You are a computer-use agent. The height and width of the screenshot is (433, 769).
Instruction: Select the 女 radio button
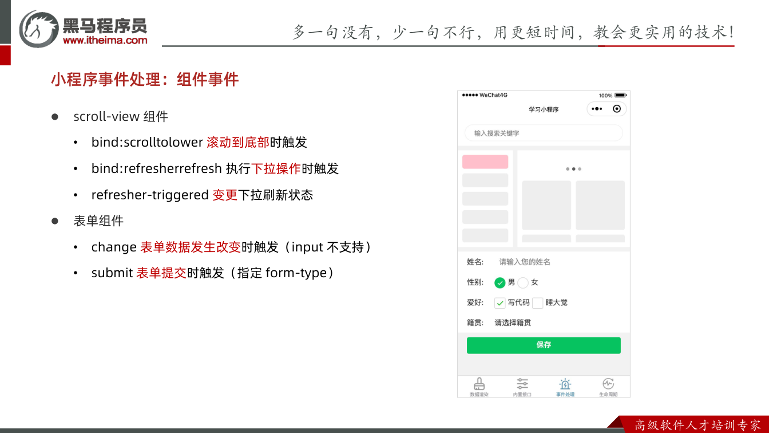[x=523, y=282]
